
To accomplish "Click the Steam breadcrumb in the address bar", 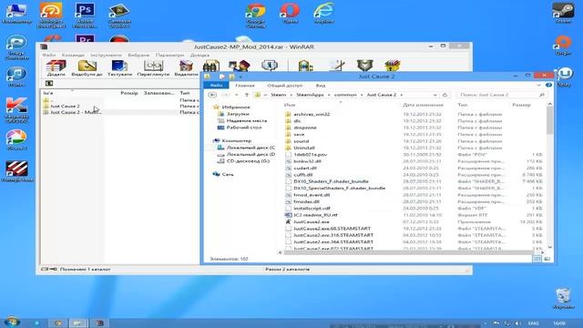I will (278, 95).
